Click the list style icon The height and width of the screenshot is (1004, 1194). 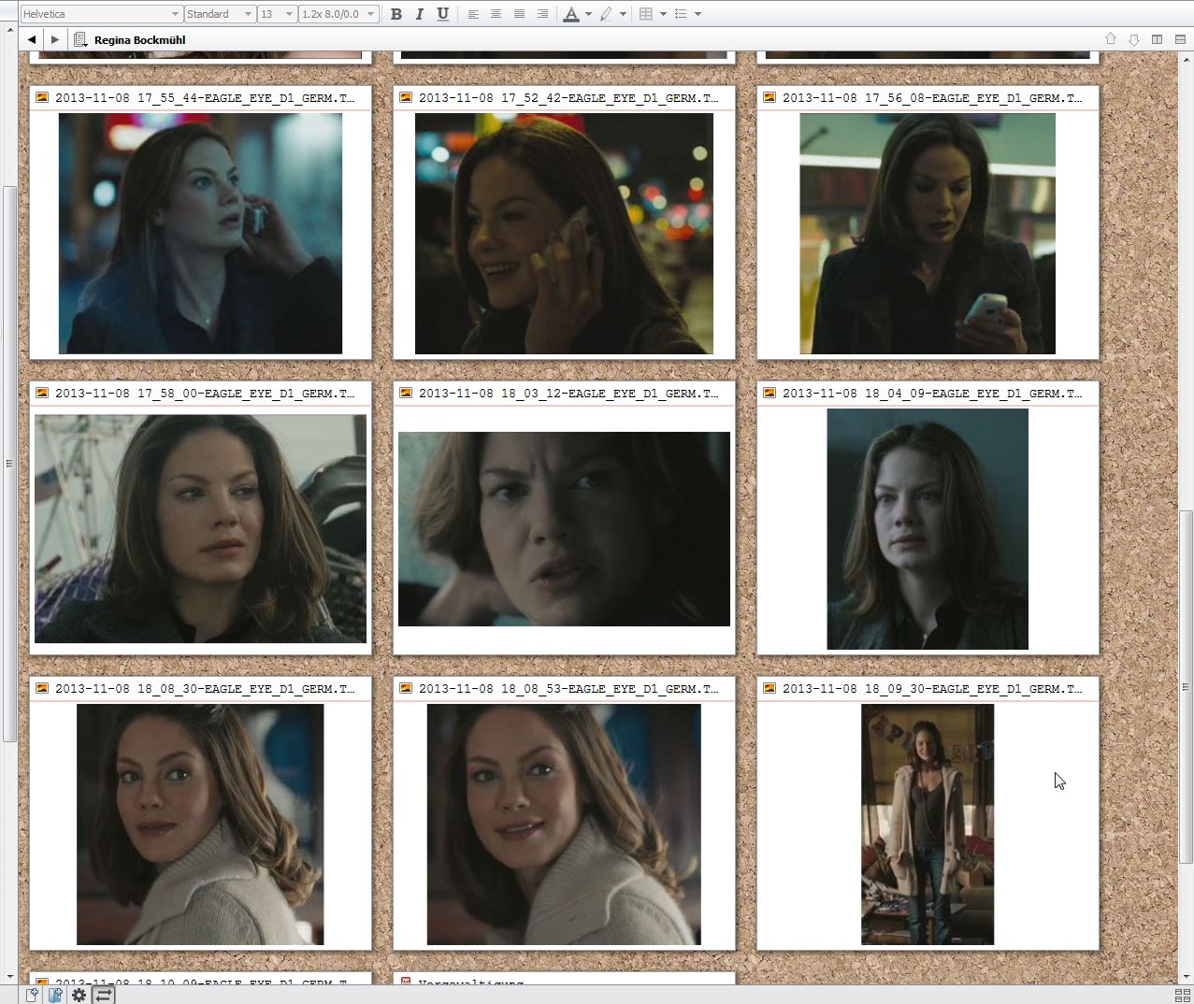coord(681,14)
